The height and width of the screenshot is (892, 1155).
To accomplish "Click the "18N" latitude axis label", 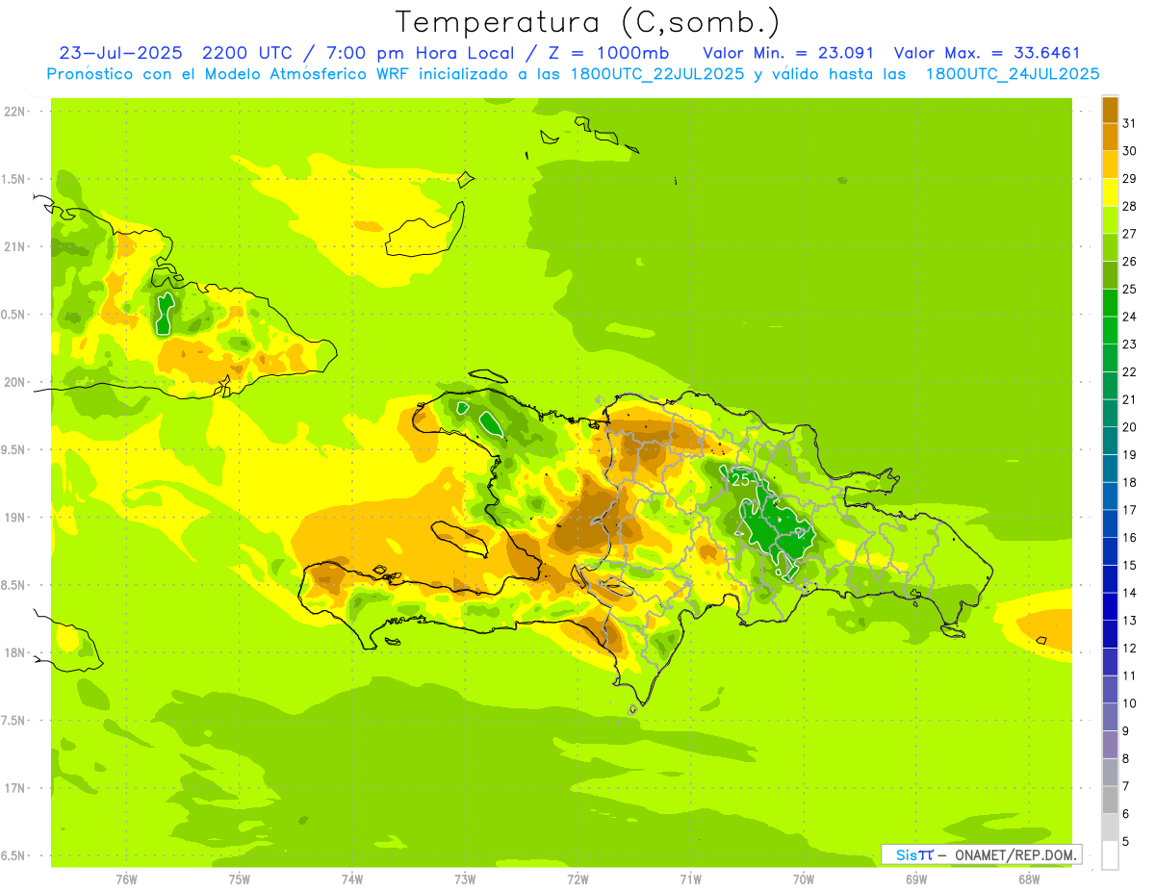I will (14, 653).
